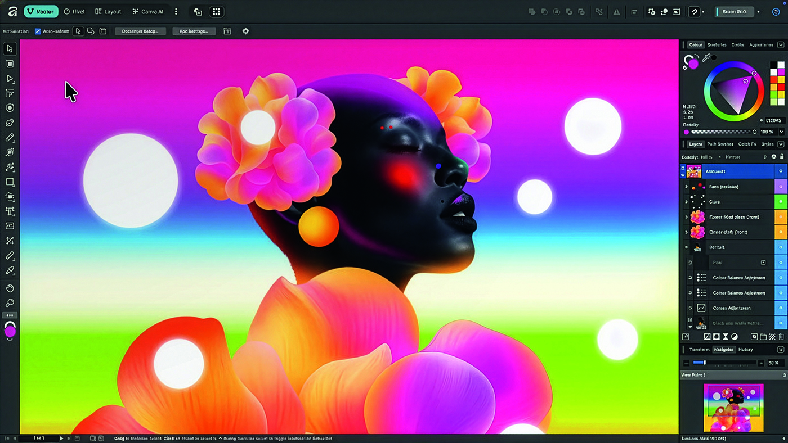Viewport: 788px width, 443px height.
Task: Click the padlock icon in Layers panel
Action: (x=782, y=157)
